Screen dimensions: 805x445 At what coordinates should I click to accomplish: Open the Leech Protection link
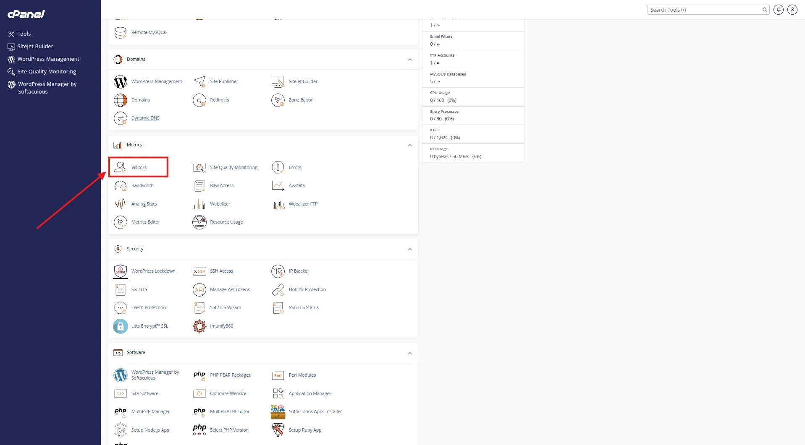[149, 307]
